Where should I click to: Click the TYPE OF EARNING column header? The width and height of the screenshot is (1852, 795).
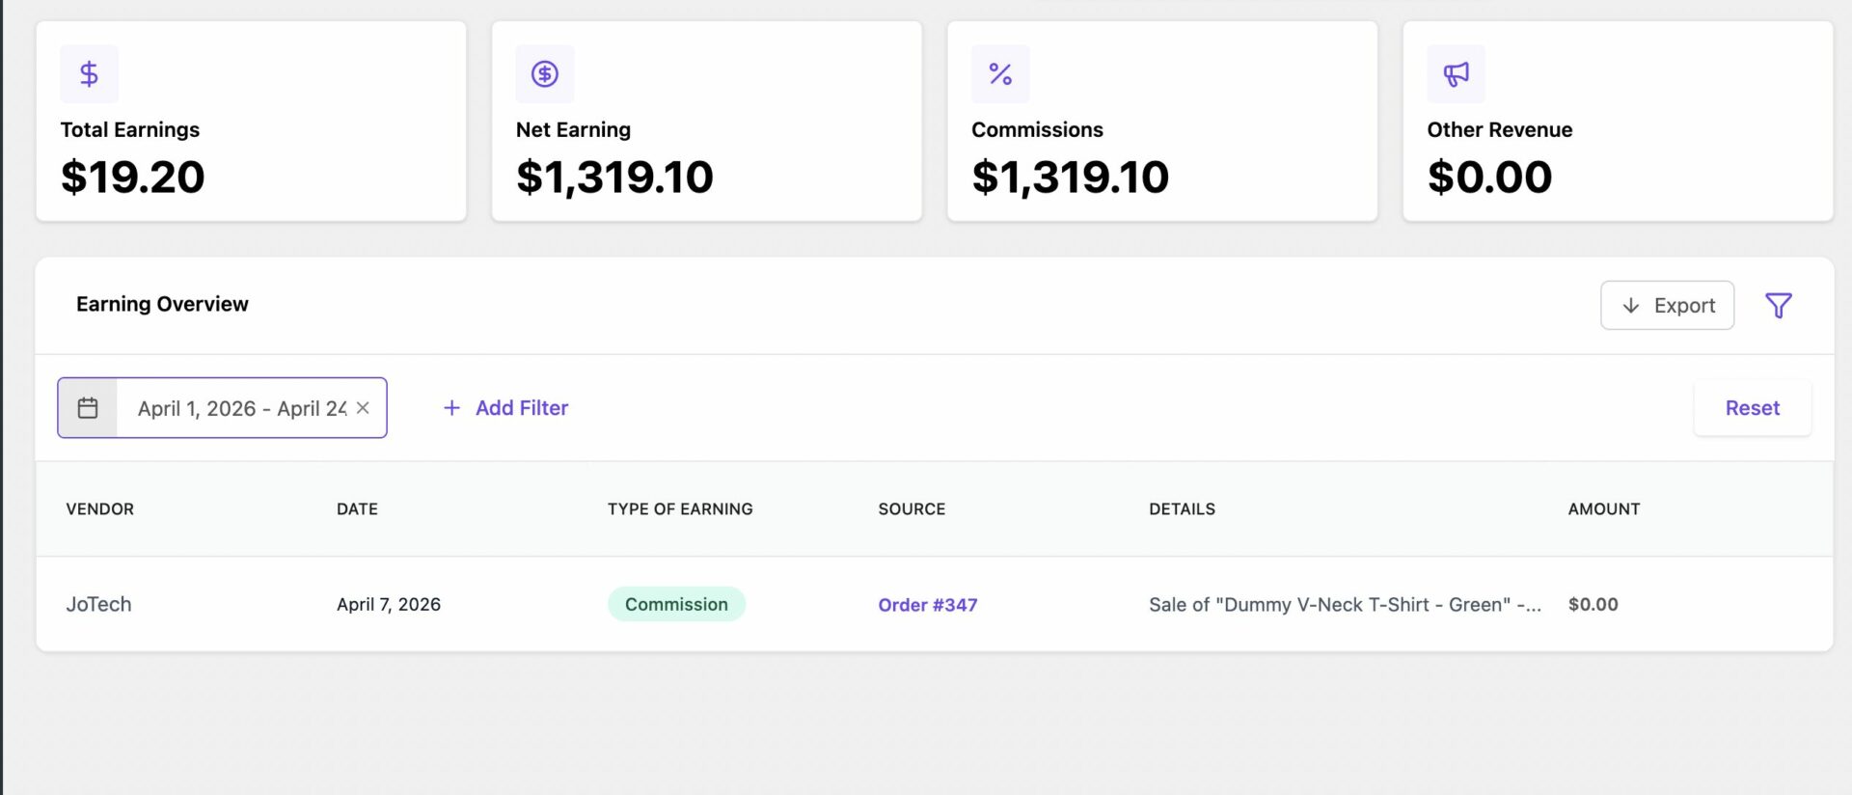point(680,508)
